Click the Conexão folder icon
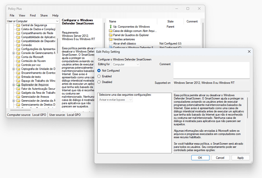Screen dimensions: 262x178 click(19, 45)
